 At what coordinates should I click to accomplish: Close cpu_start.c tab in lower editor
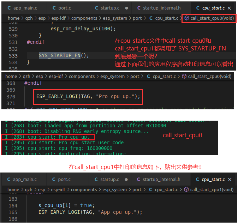(x=230, y=180)
